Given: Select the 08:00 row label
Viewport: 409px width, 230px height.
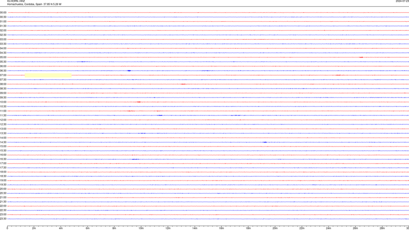Looking at the screenshot, I should click(x=3, y=84).
